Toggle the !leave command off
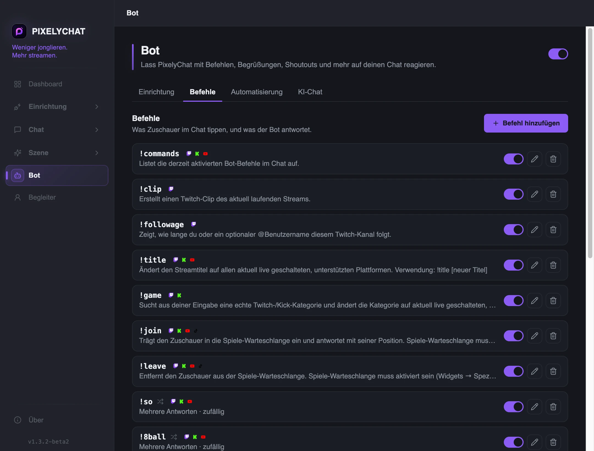Image resolution: width=594 pixels, height=451 pixels. [513, 371]
